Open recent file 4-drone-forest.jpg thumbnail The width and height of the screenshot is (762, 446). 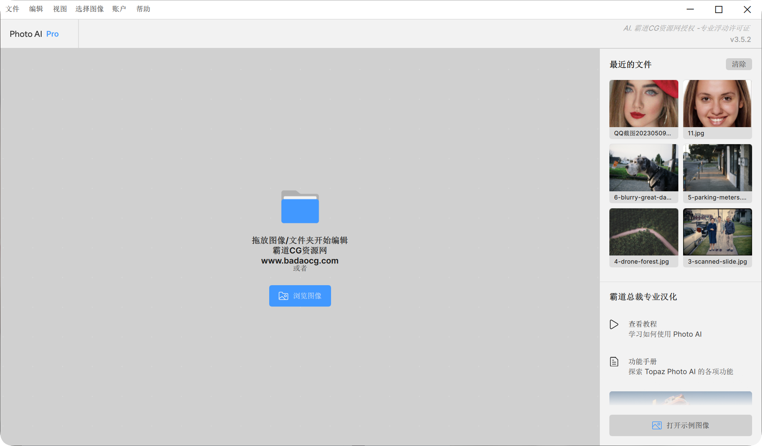pyautogui.click(x=644, y=237)
